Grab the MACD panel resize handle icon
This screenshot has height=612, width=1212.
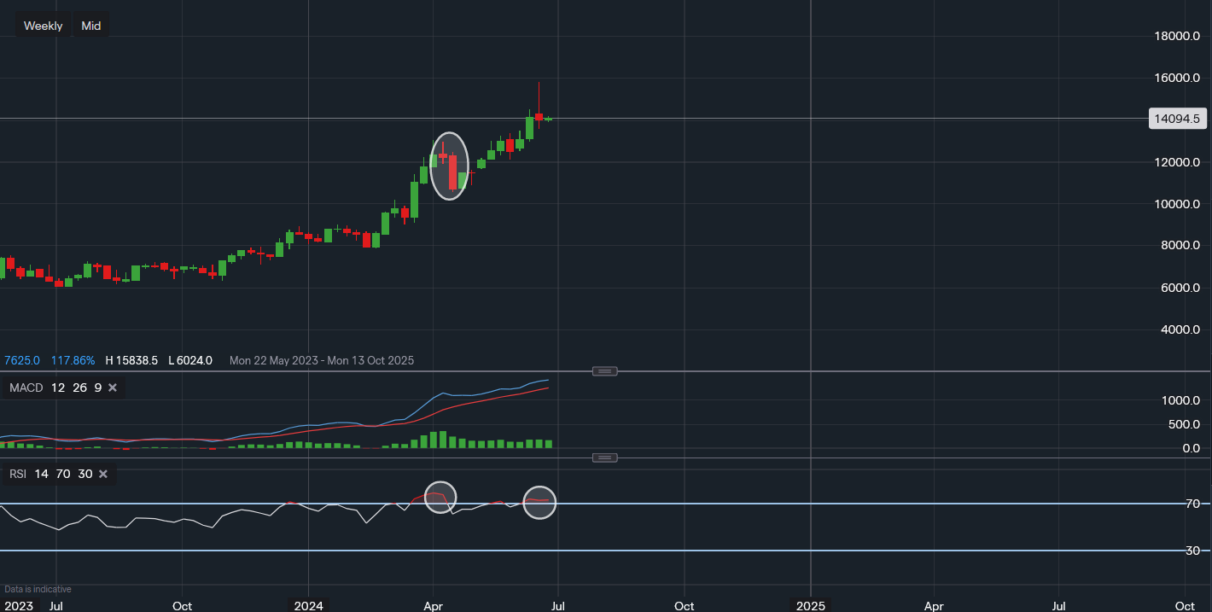[604, 370]
